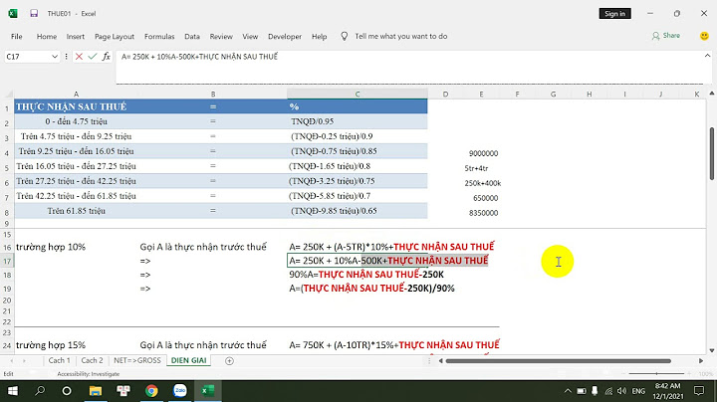This screenshot has width=717, height=402.
Task: Click the Save icon in title bar
Action: click(x=34, y=13)
